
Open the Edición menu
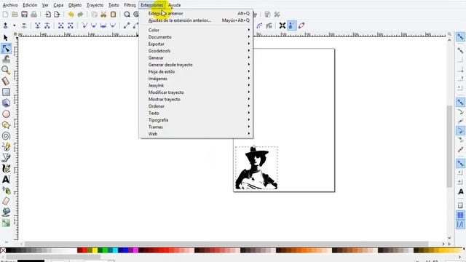click(30, 5)
